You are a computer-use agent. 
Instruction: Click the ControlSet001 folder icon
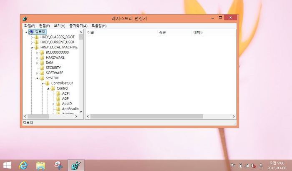[48, 83]
